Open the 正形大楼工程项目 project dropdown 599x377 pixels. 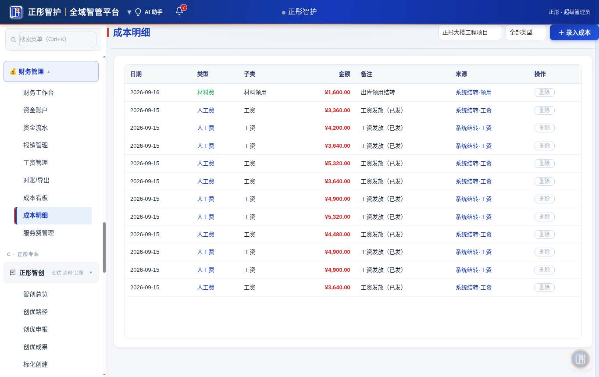point(470,32)
